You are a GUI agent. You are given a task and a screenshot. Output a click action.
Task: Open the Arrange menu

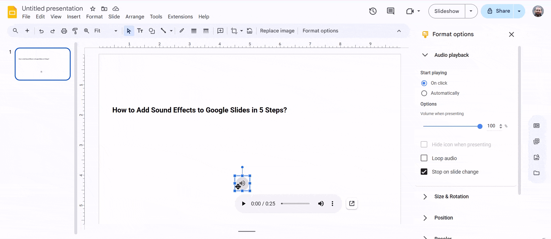pos(135,17)
